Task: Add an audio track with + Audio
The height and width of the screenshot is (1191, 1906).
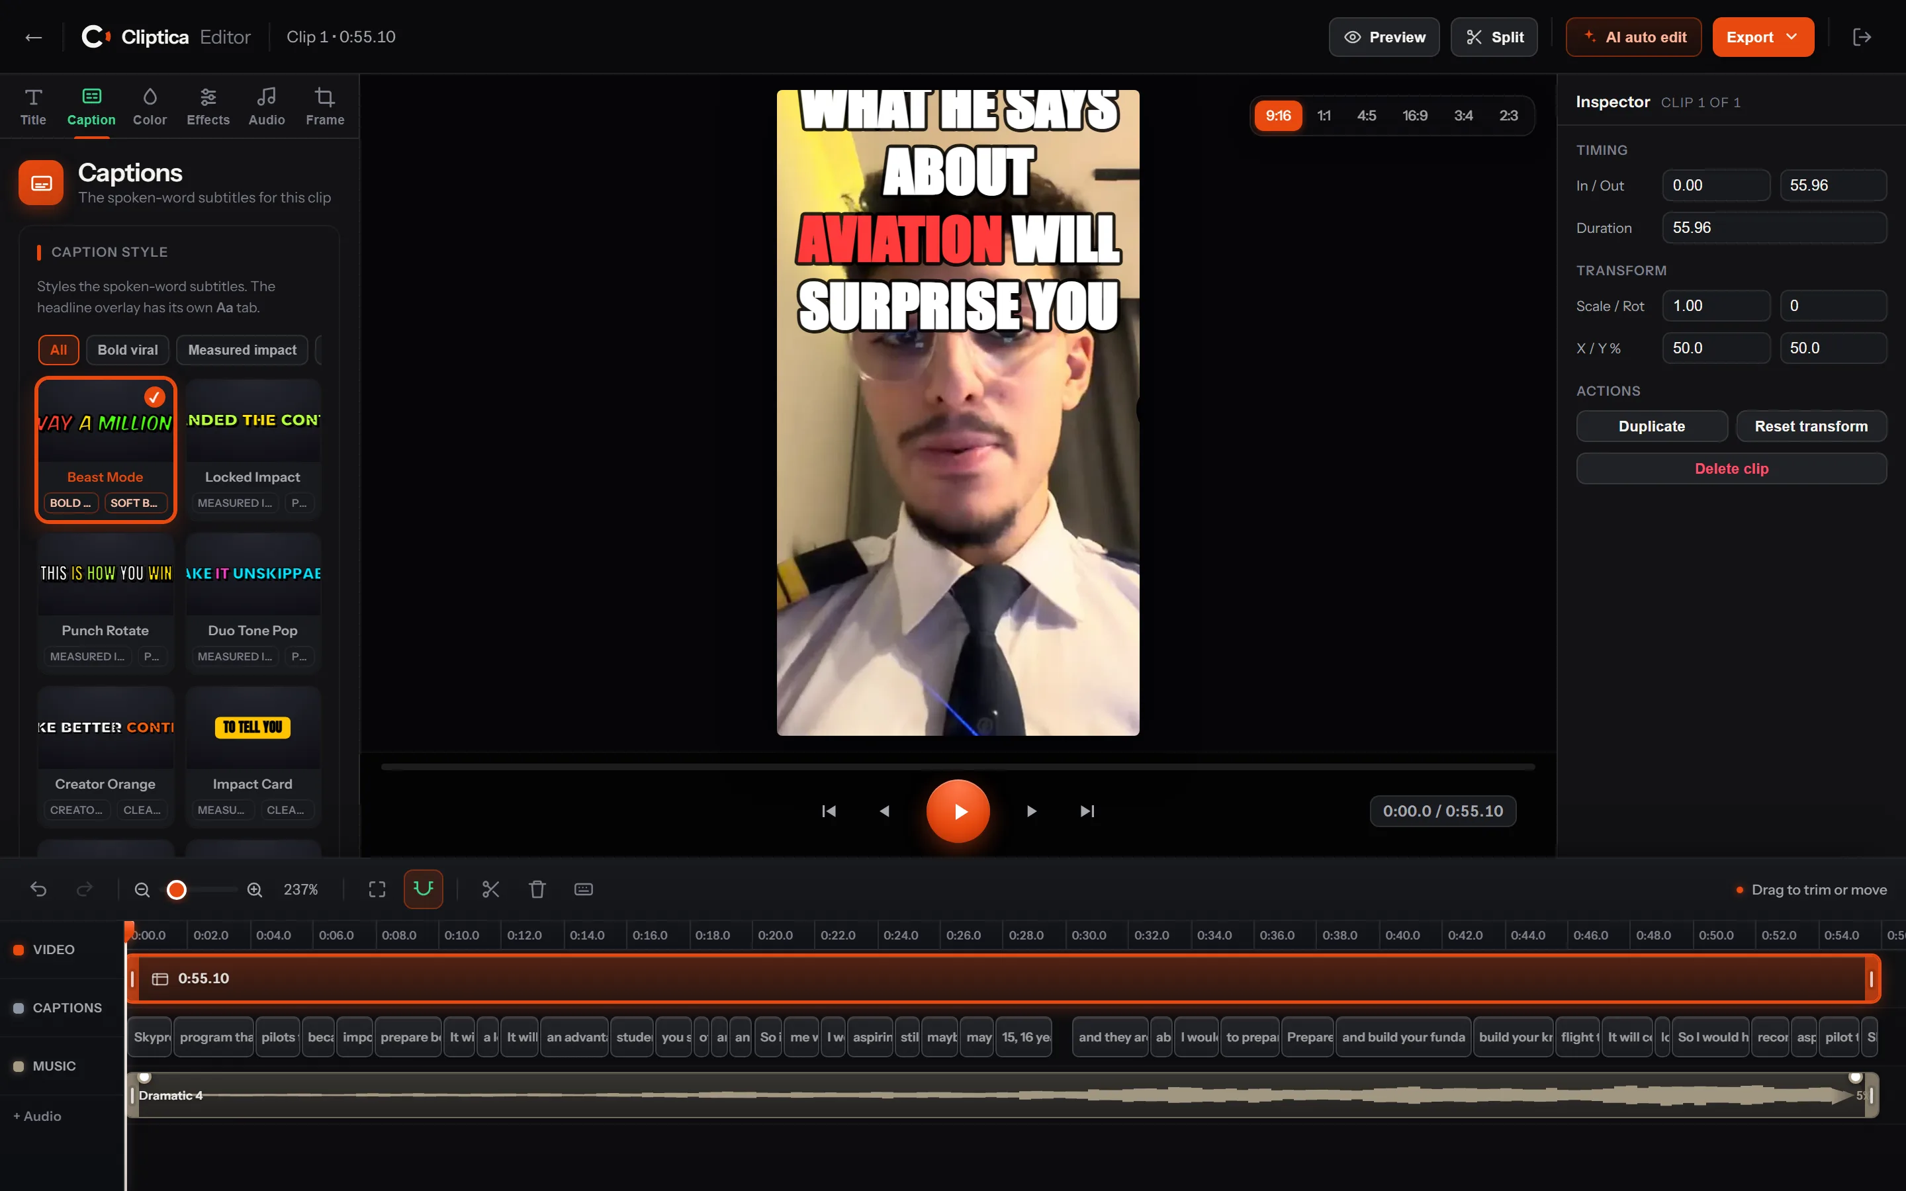Action: pyautogui.click(x=37, y=1116)
